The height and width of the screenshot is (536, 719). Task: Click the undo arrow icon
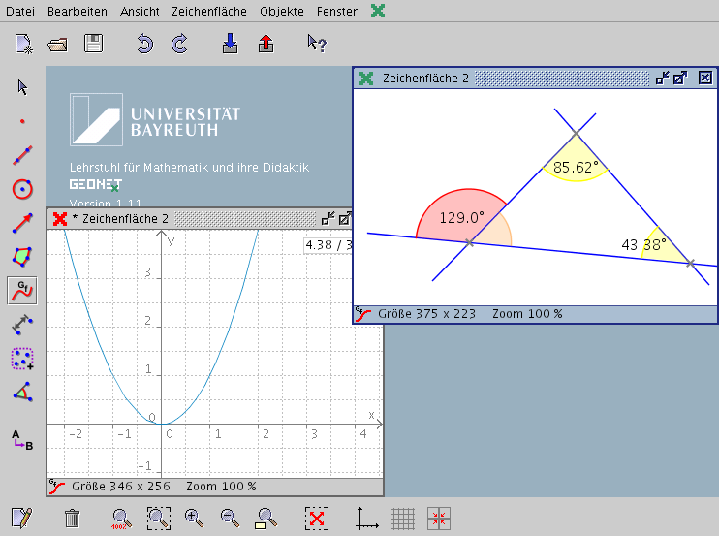point(144,44)
